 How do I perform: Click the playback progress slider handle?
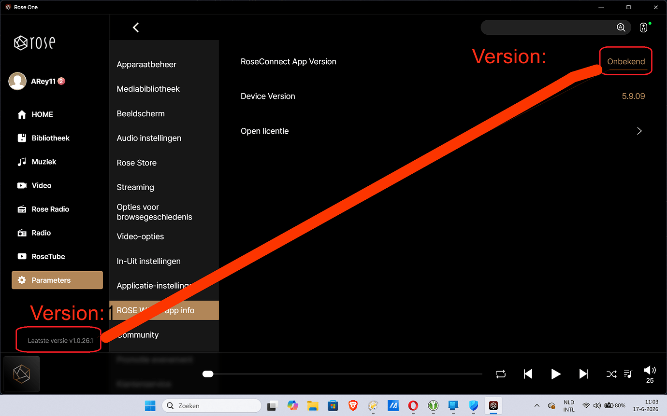[x=208, y=374]
